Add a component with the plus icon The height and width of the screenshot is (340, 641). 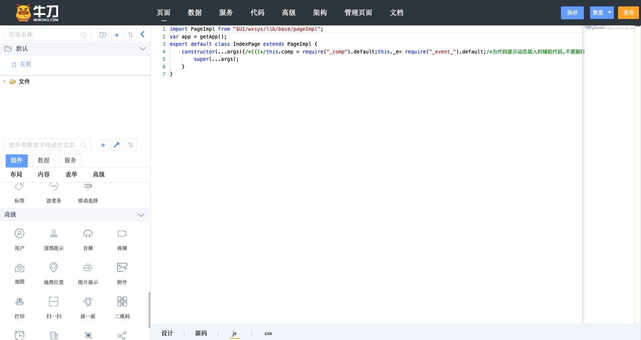(x=103, y=145)
